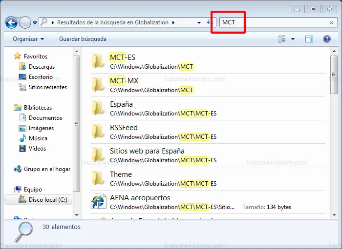Open the MCT-MX folder

(124, 81)
